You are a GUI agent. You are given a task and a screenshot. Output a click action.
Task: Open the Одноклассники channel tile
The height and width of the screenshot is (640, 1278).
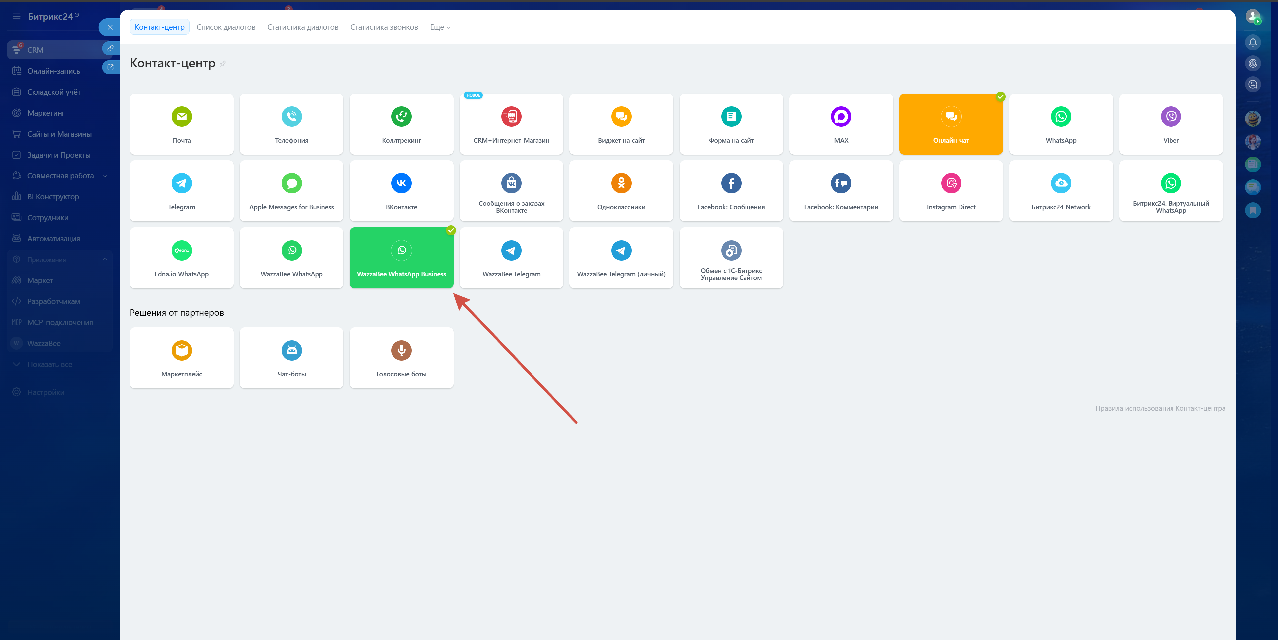tap(621, 191)
